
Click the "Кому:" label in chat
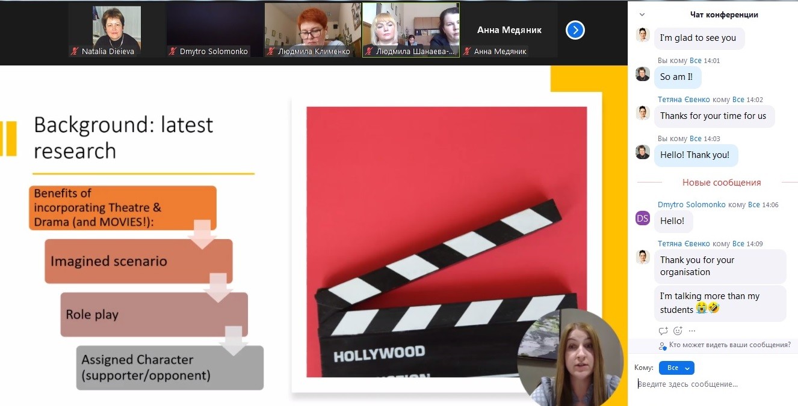point(644,368)
